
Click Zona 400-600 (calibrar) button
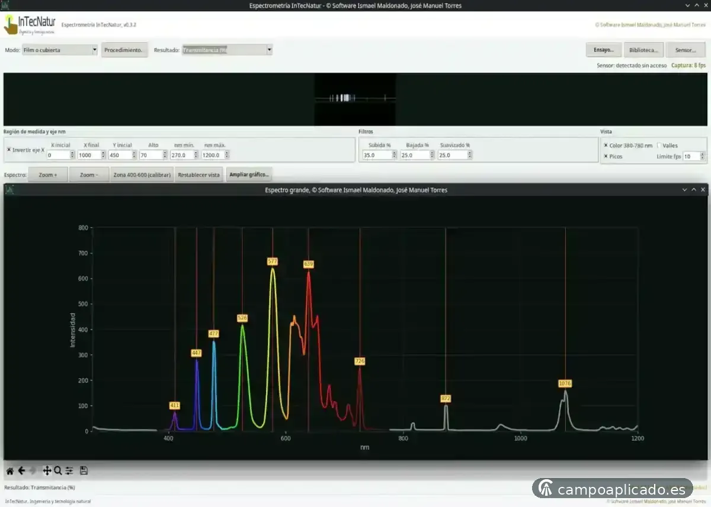(142, 175)
